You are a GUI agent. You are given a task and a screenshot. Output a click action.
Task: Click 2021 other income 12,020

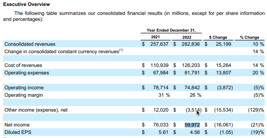pyautogui.click(x=161, y=110)
